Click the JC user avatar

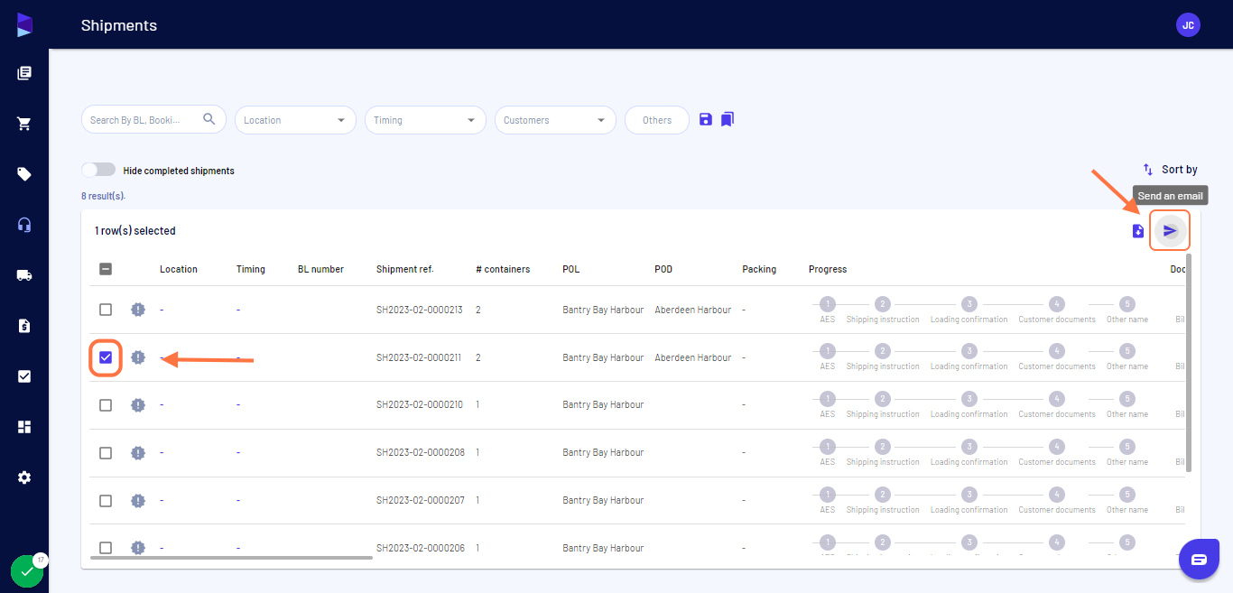click(1188, 25)
